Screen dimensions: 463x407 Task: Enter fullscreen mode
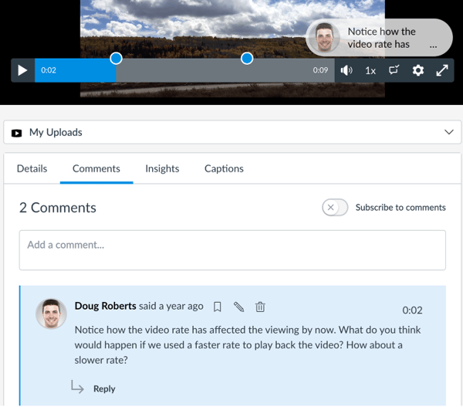pos(442,70)
